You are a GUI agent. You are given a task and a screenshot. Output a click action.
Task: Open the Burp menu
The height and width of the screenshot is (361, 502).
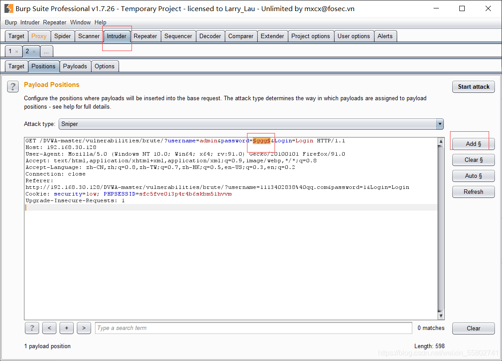(x=11, y=22)
